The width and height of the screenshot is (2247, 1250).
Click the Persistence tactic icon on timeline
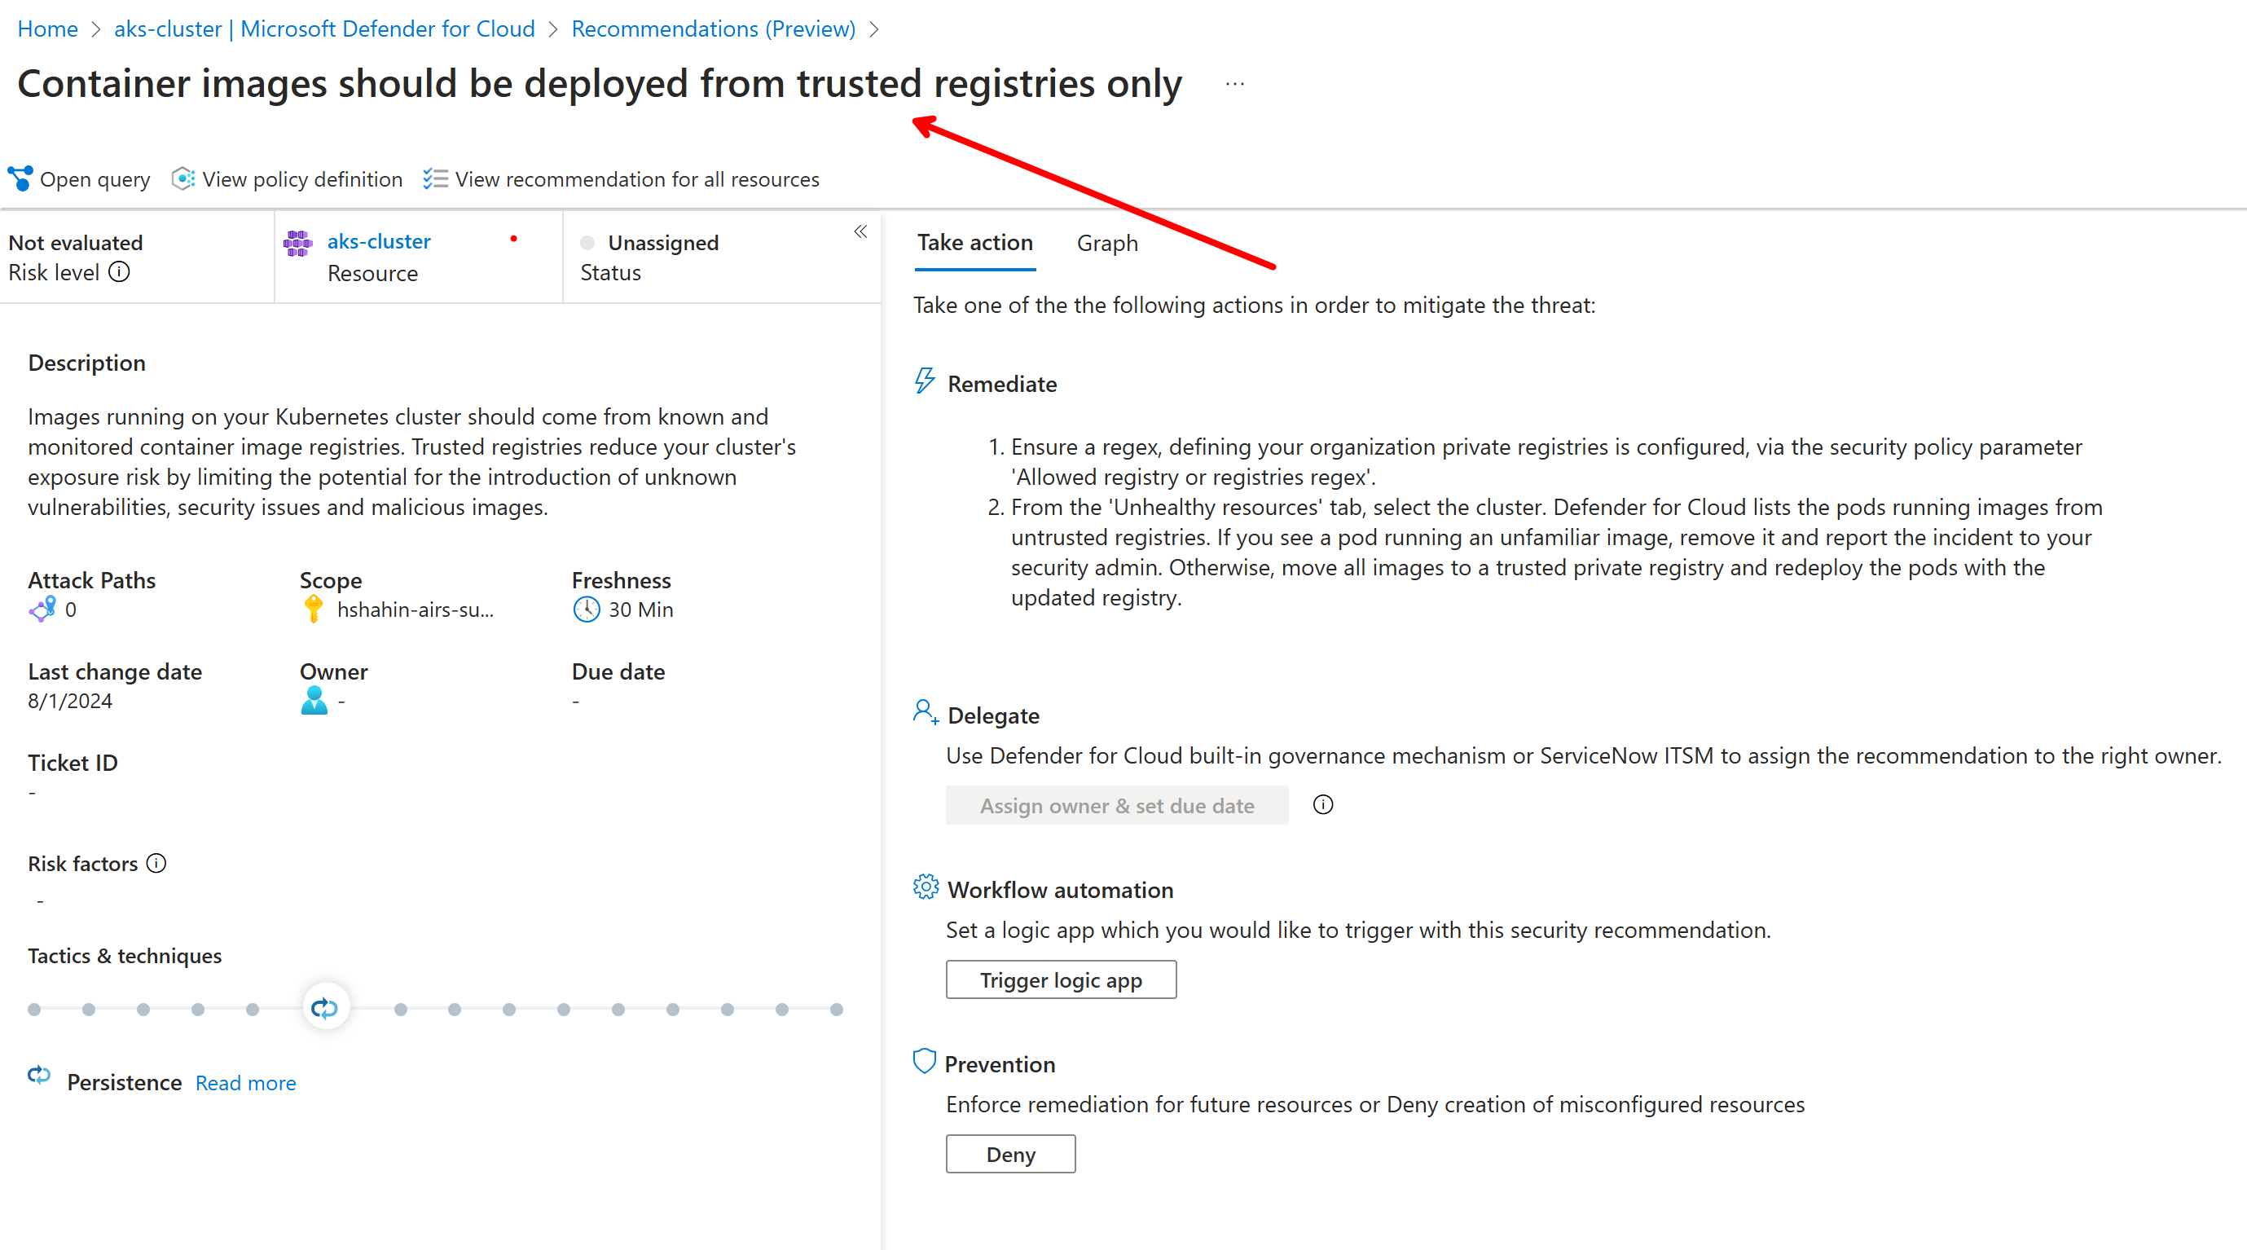[x=325, y=1007]
